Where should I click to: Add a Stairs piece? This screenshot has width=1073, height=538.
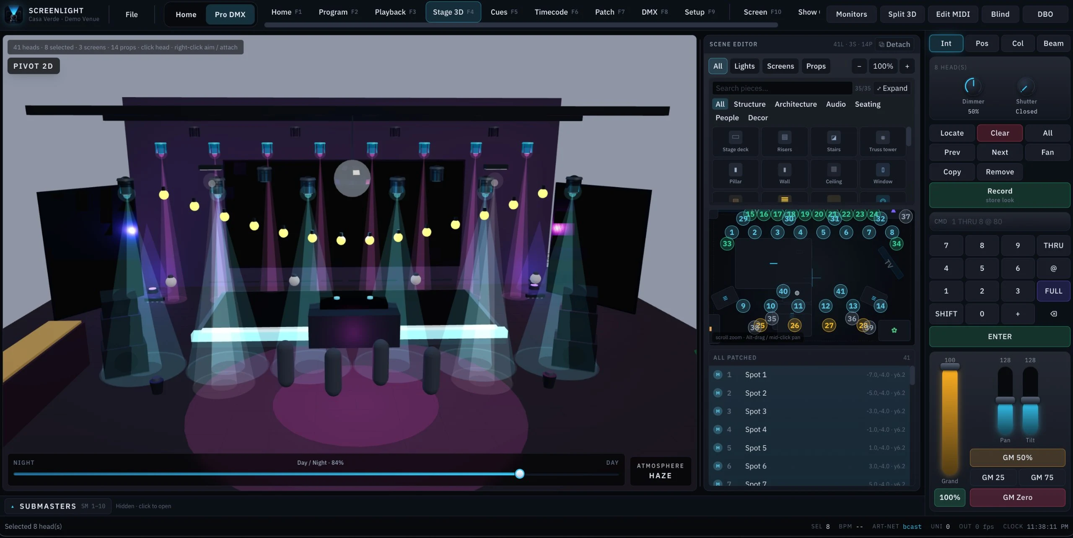point(833,142)
